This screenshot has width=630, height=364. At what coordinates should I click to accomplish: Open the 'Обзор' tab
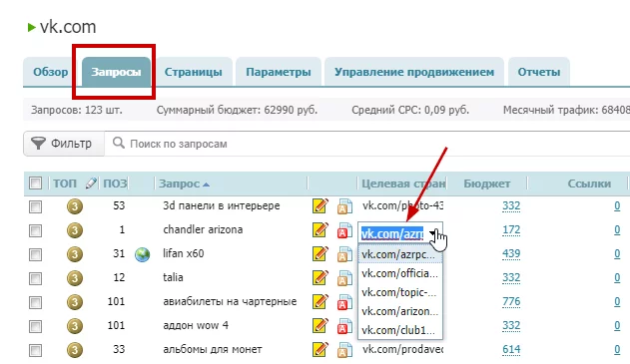coord(51,72)
